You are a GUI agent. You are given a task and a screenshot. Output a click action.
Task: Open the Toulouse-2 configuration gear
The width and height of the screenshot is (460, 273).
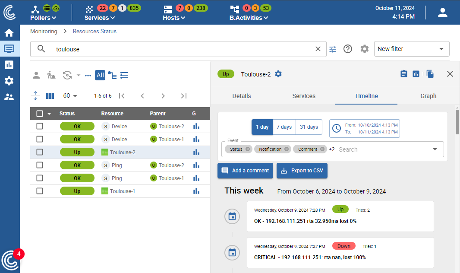tap(278, 74)
